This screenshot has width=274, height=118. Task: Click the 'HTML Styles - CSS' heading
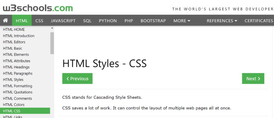(x=105, y=64)
